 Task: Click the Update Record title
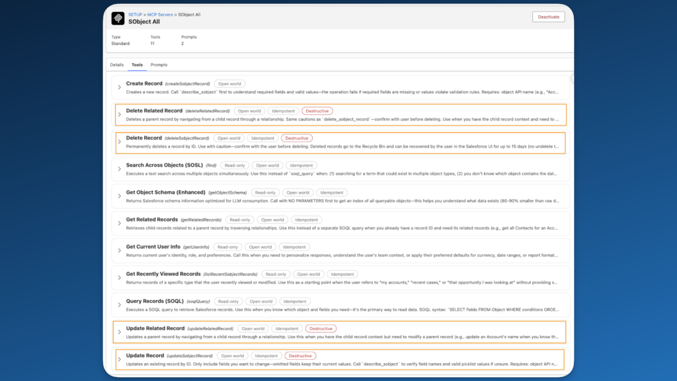pos(145,355)
